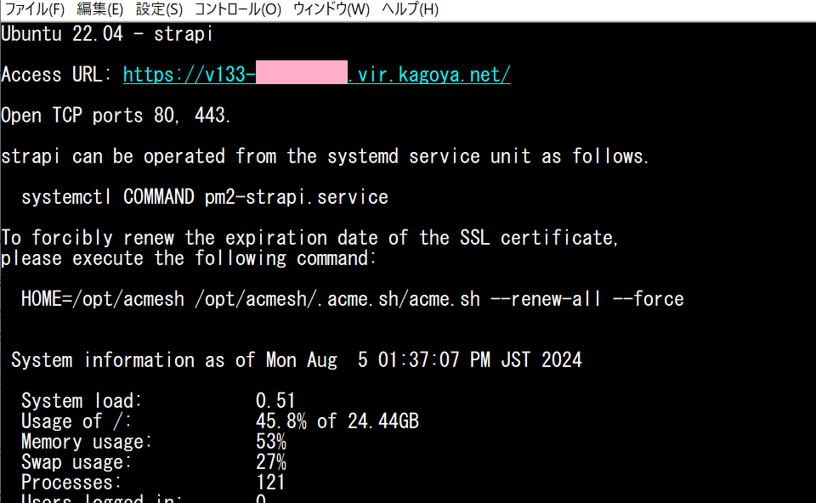Open the 設定(S) menu
The width and height of the screenshot is (816, 503).
[159, 9]
